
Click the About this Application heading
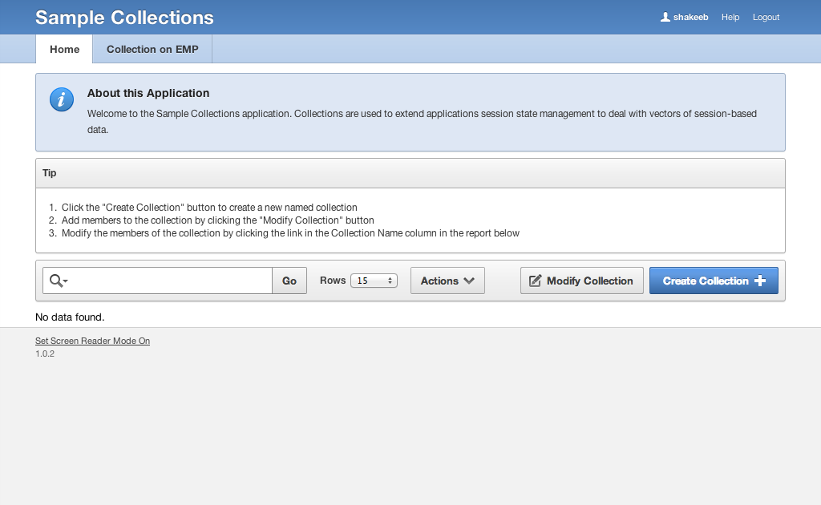(x=148, y=93)
